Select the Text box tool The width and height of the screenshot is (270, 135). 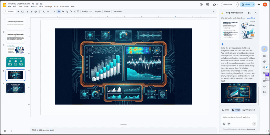pyautogui.click(x=63, y=12)
